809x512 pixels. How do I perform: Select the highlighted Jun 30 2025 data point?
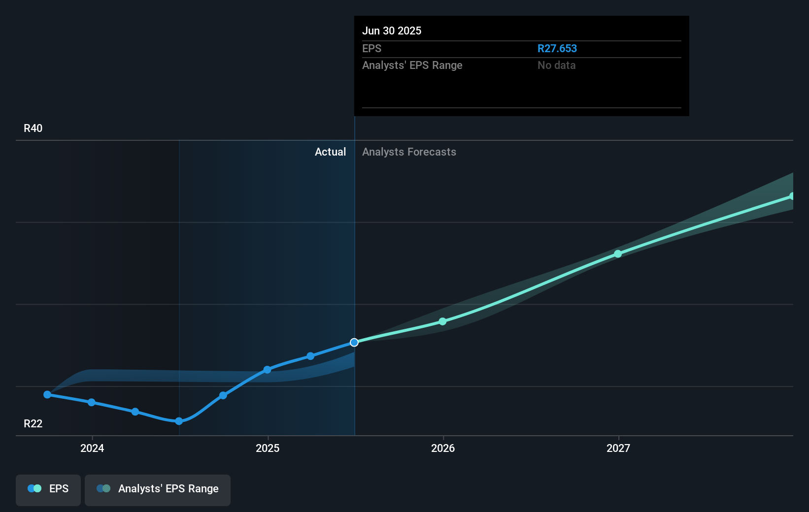(x=354, y=342)
